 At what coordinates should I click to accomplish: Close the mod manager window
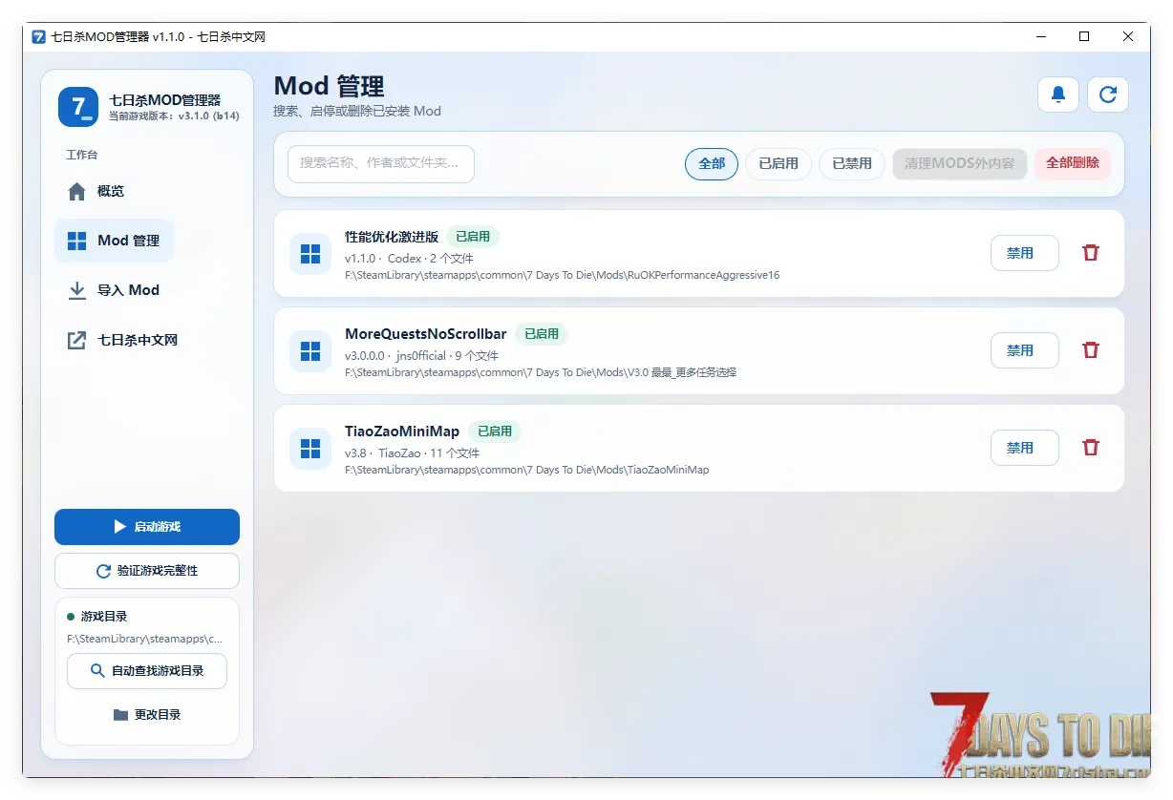tap(1128, 37)
